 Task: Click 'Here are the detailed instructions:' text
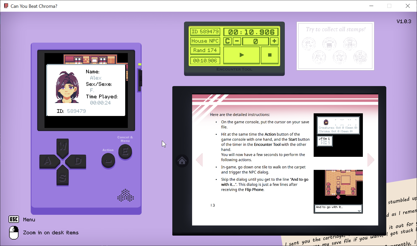240,115
